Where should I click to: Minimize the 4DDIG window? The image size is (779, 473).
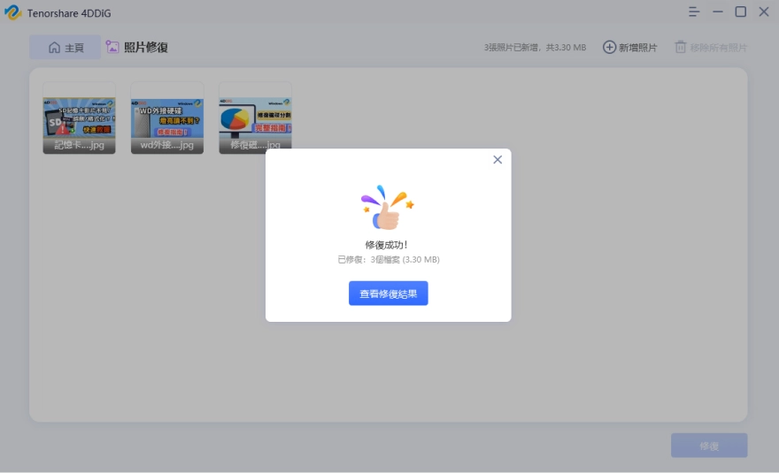(x=717, y=12)
